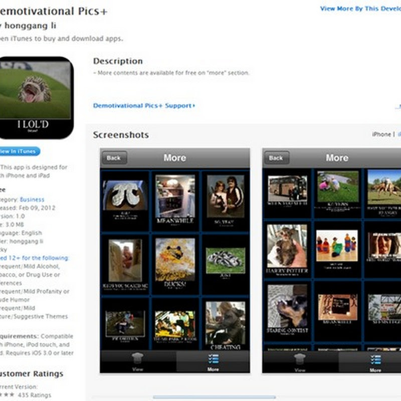Image resolution: width=401 pixels, height=401 pixels.
Task: Open Demotivational Pics+ Support link
Action: [x=144, y=106]
